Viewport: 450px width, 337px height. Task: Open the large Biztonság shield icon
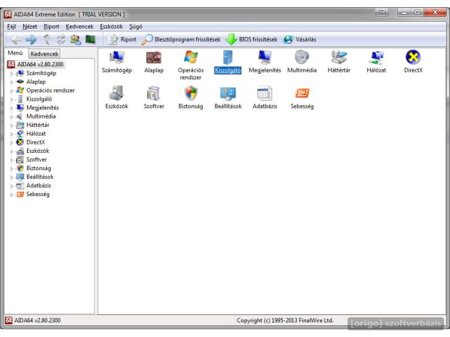point(191,98)
